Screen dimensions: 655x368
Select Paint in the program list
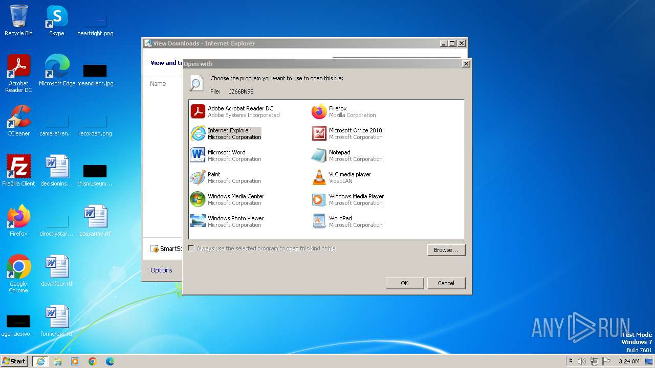226,177
